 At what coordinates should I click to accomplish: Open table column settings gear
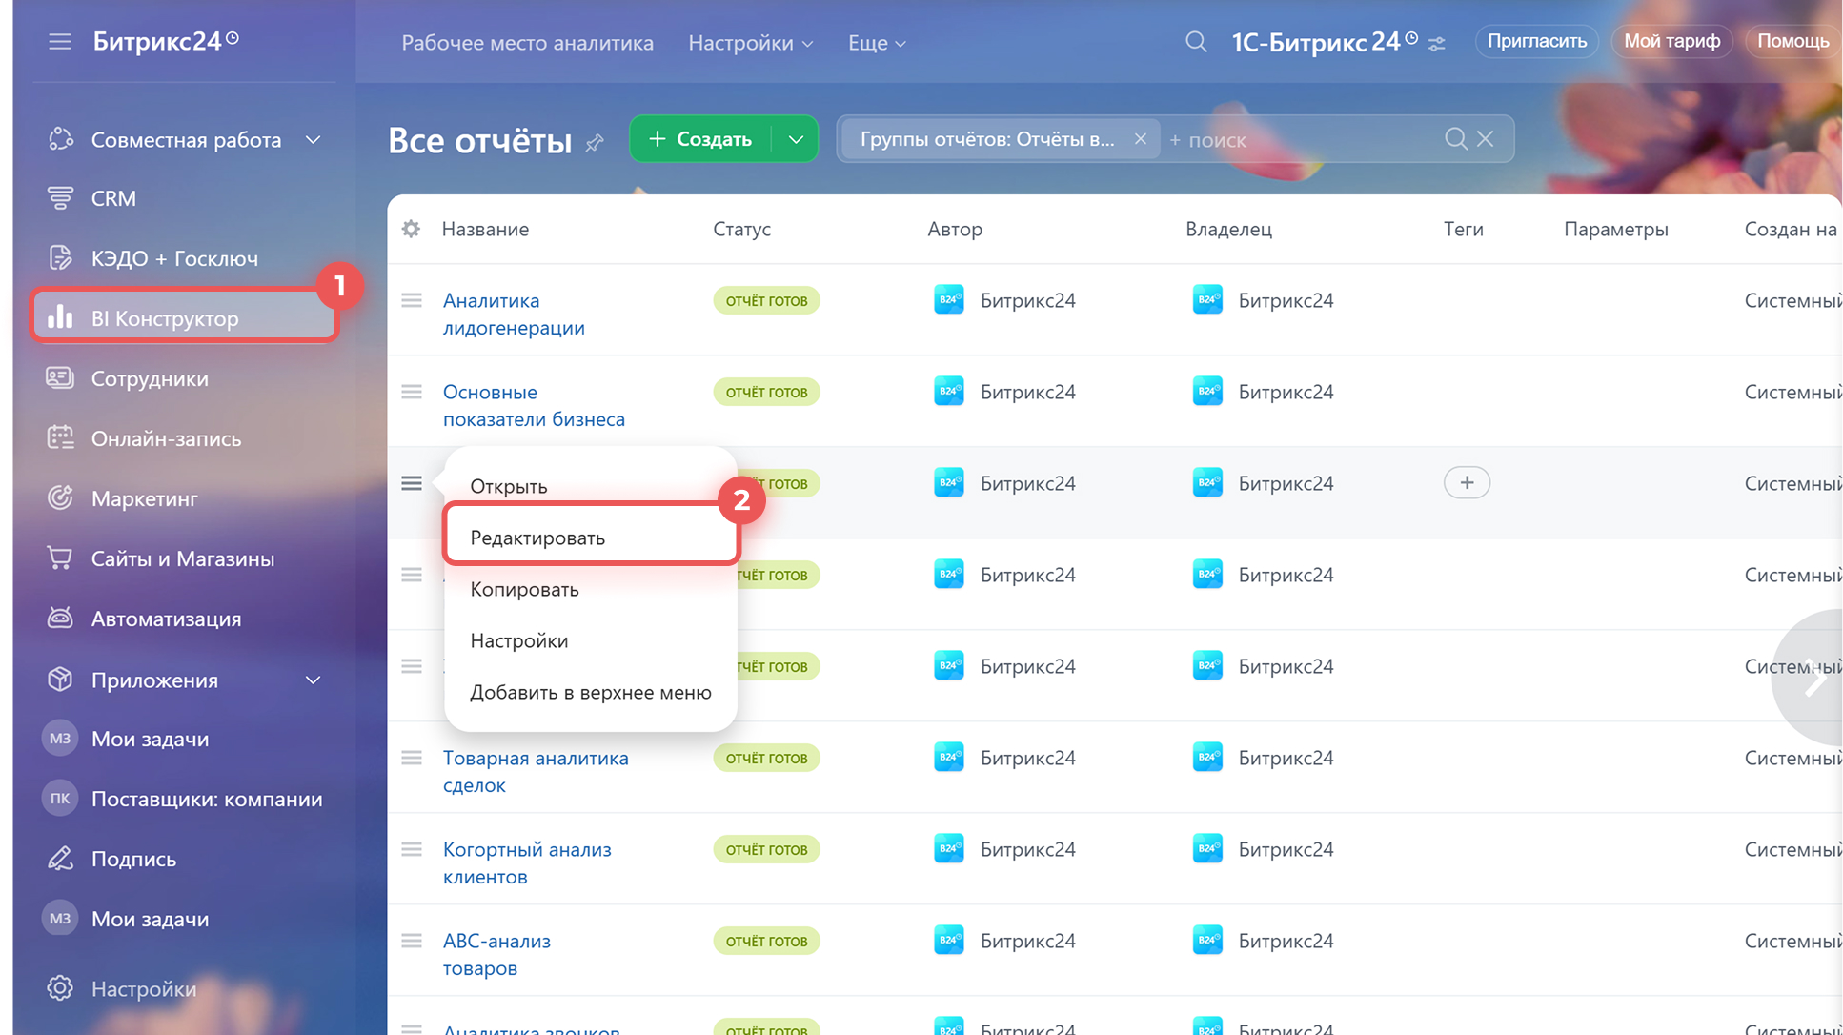coord(411,229)
